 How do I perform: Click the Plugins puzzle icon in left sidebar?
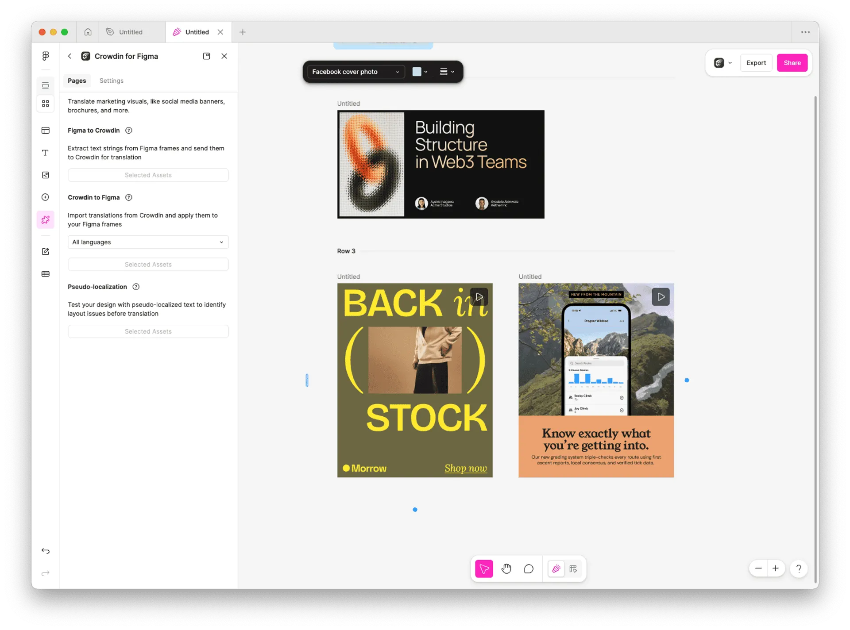[x=46, y=219]
